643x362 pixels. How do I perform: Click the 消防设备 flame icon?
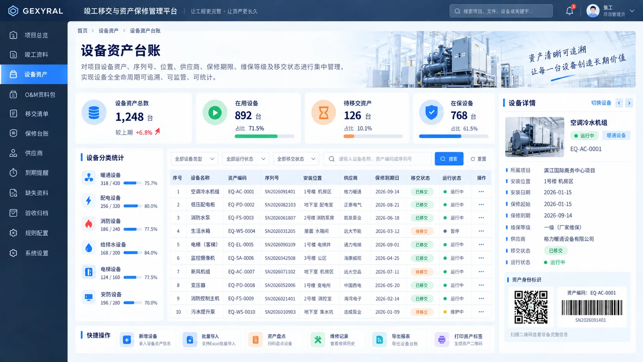point(89,224)
